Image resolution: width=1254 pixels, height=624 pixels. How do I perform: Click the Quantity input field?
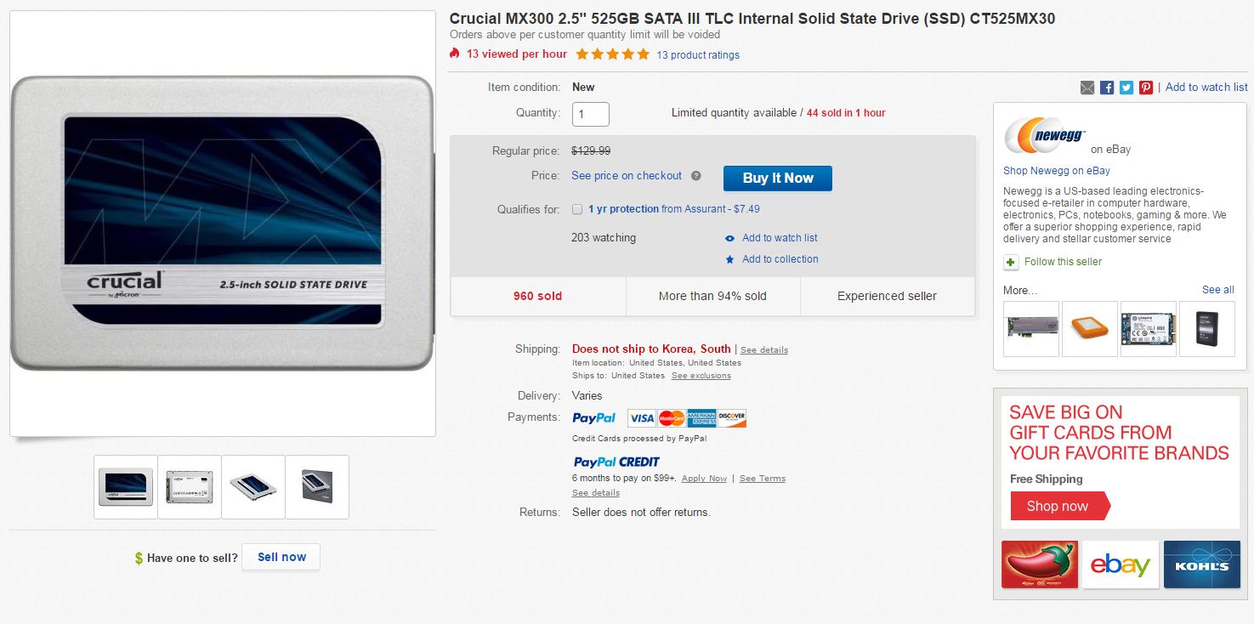(591, 114)
